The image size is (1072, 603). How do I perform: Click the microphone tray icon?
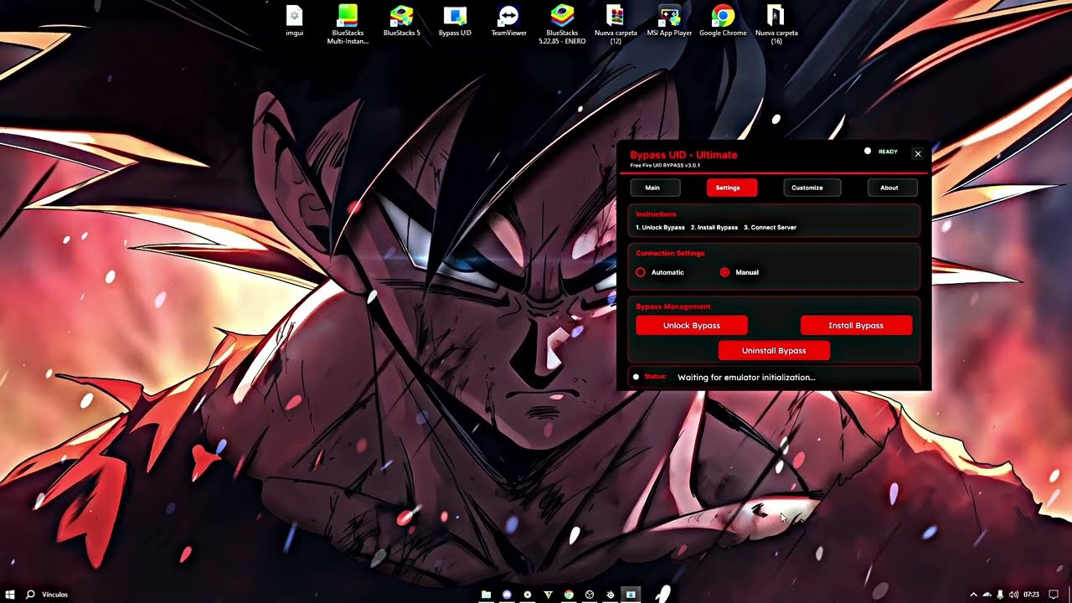[1000, 595]
